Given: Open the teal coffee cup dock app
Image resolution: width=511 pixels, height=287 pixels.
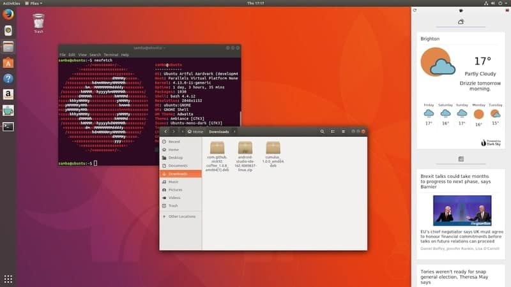Looking at the screenshot, I should [8, 110].
